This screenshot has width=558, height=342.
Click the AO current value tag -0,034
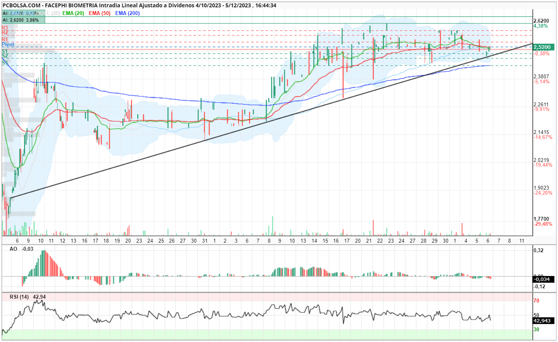543,279
